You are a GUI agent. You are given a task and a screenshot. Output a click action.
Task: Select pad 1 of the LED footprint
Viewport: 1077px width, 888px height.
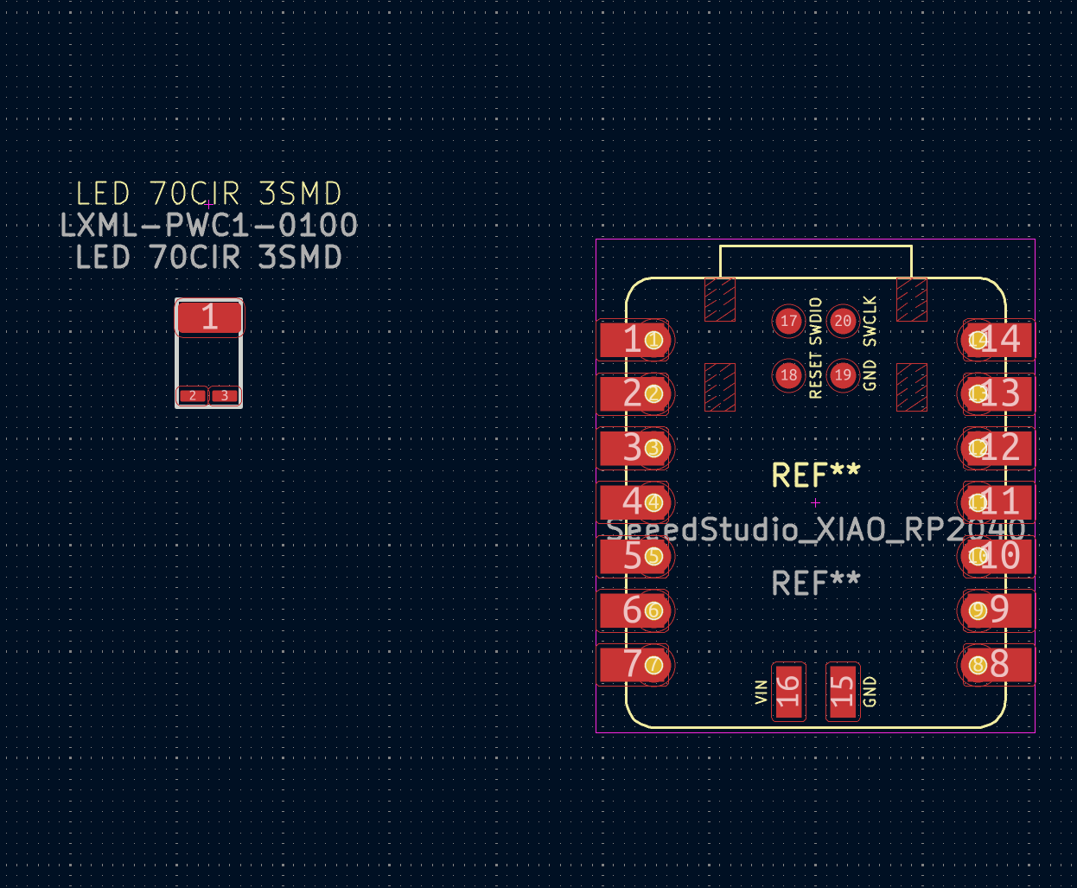209,317
